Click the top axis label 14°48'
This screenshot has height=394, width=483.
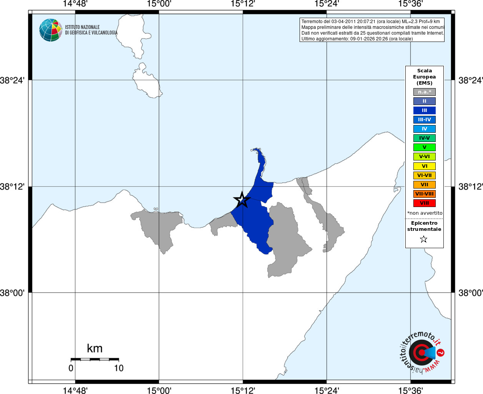coord(75,4)
